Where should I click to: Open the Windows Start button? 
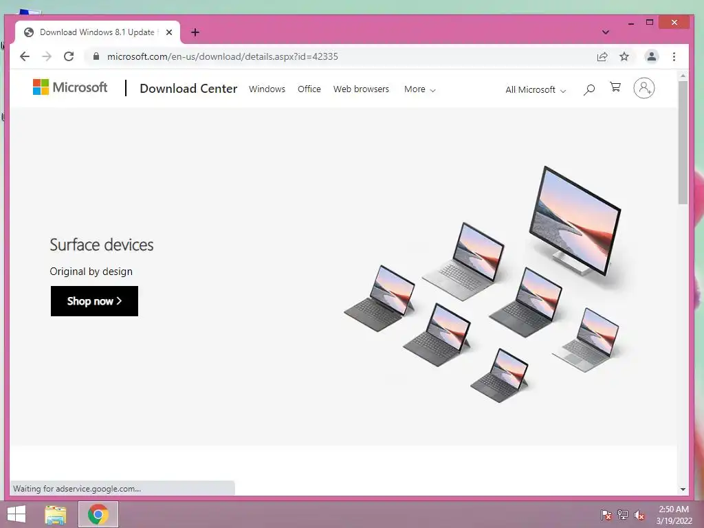click(x=16, y=514)
